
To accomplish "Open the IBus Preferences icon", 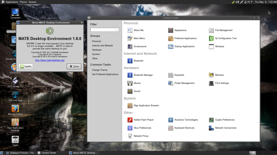I will coord(130,128).
